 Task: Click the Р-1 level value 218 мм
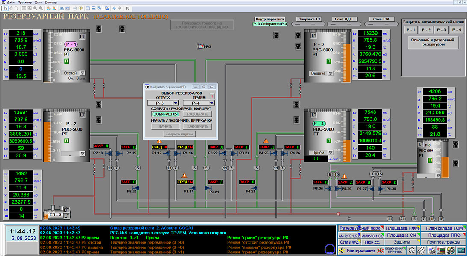pyautogui.click(x=21, y=33)
